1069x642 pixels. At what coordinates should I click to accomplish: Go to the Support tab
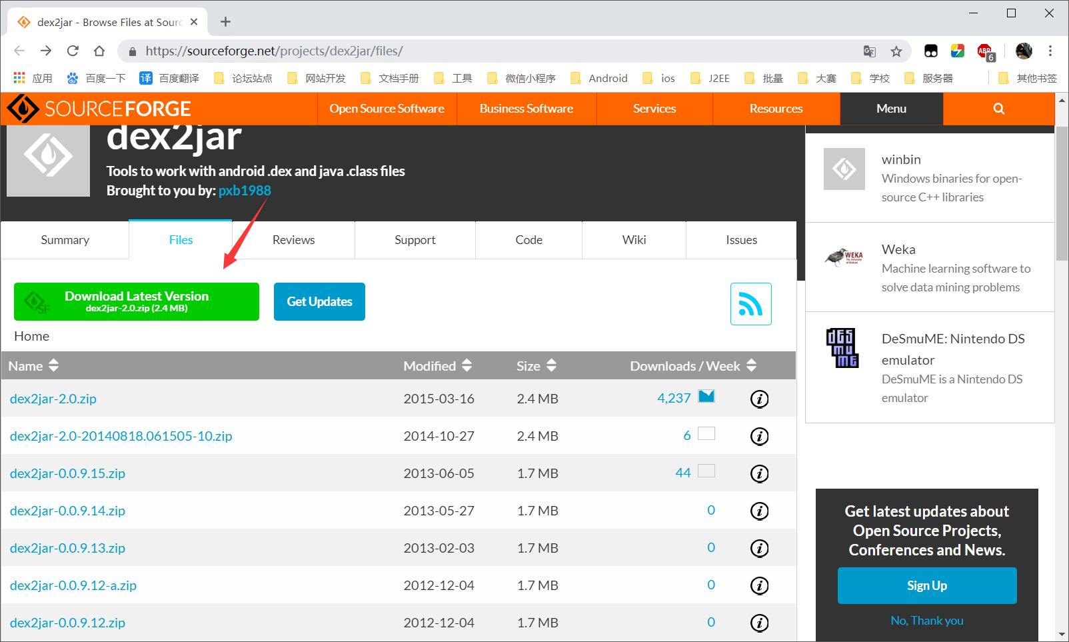(415, 240)
